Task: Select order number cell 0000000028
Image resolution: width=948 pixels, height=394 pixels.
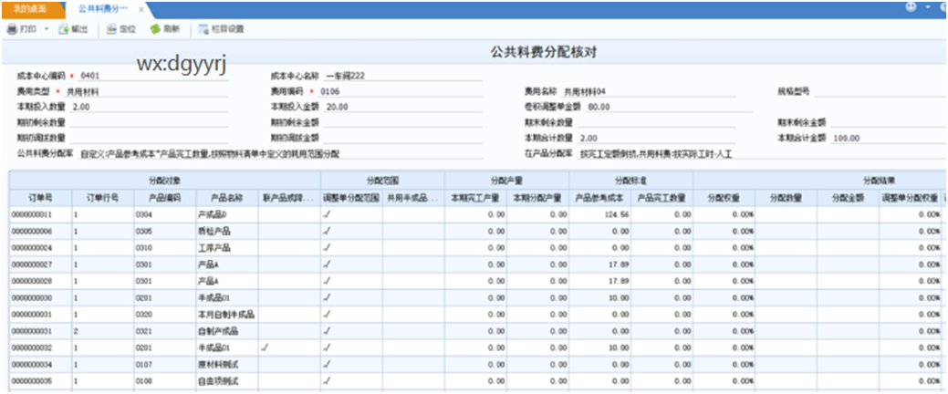Action: 40,282
